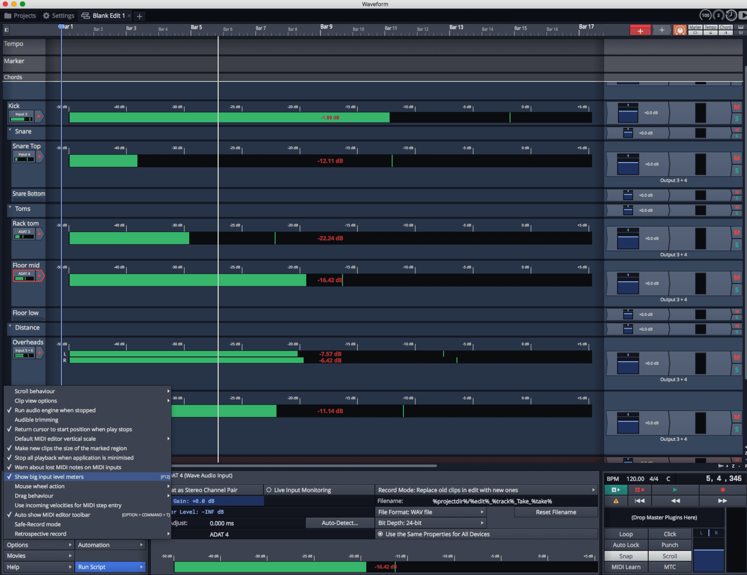Click the Auto-Detect... button

pyautogui.click(x=339, y=523)
